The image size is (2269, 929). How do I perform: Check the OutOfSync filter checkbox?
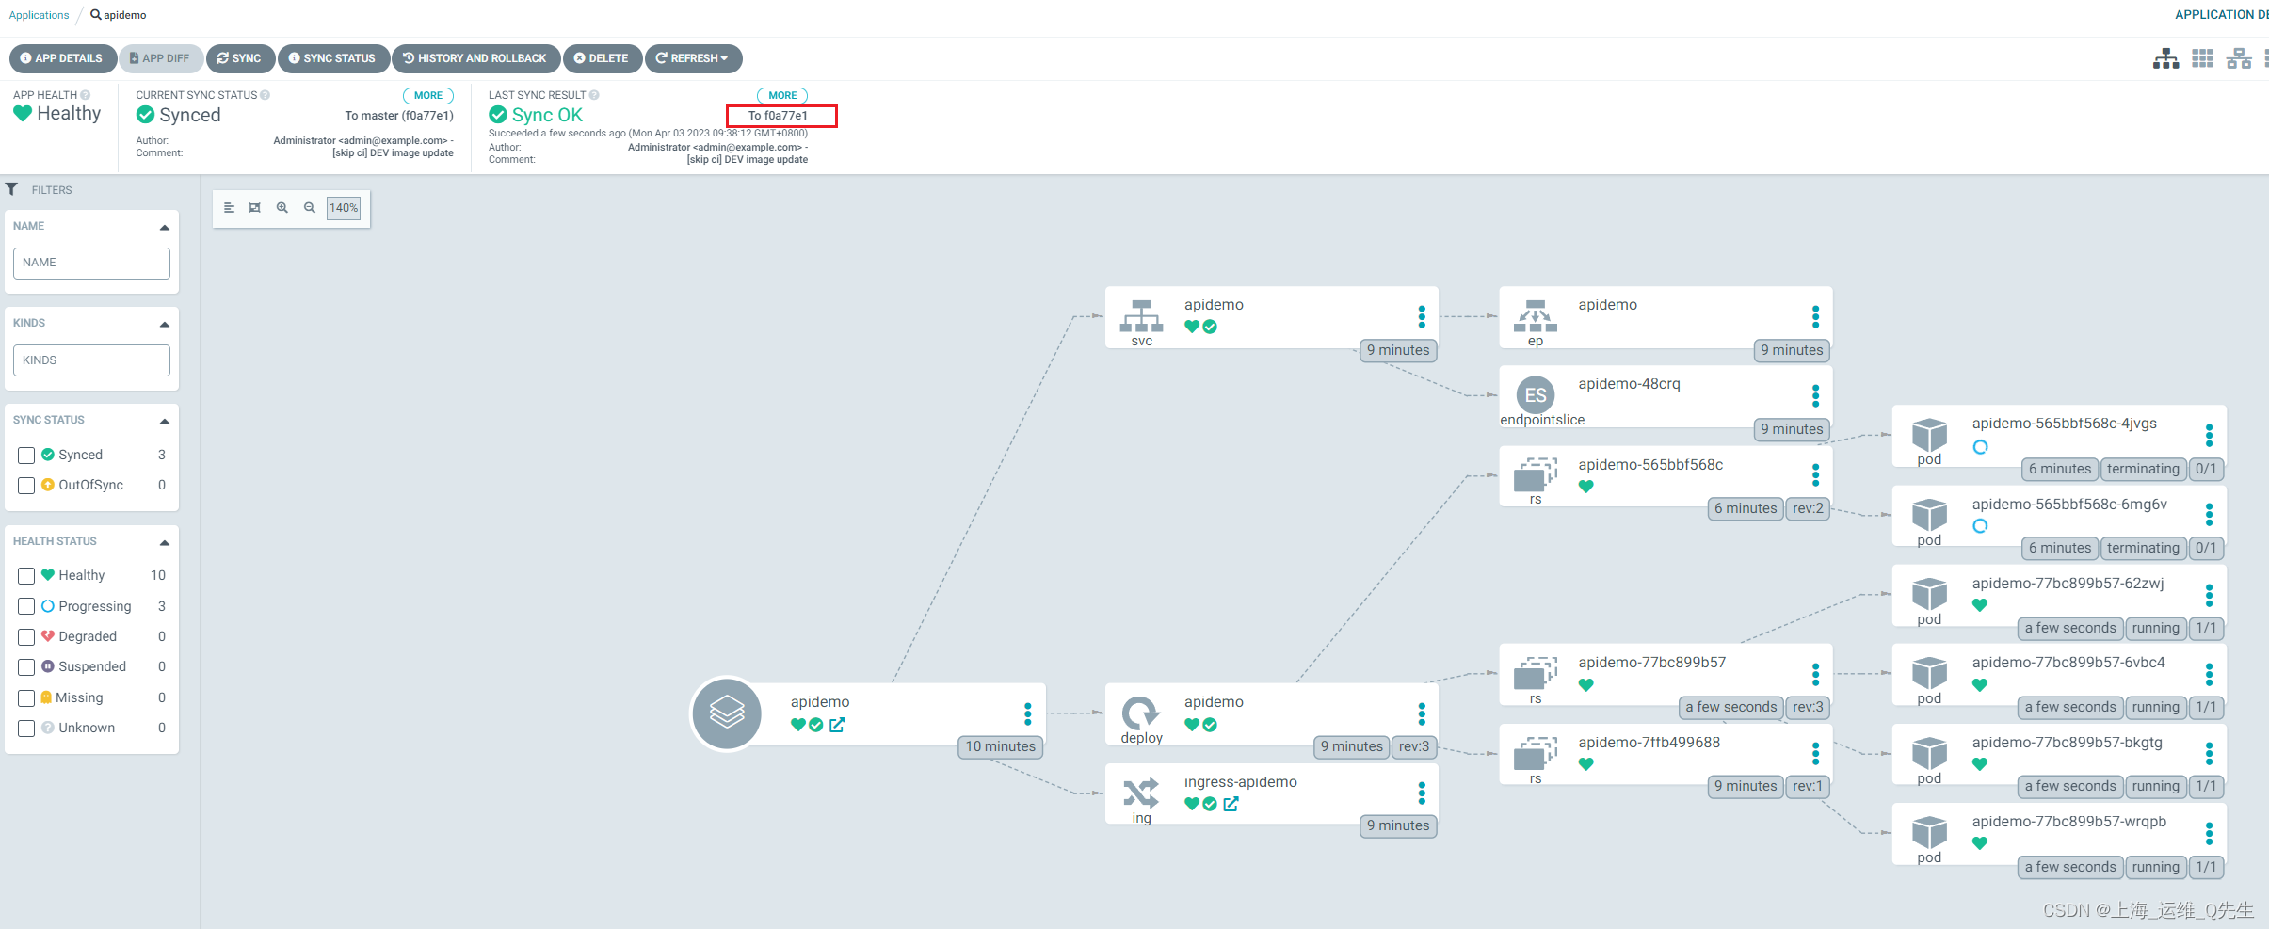[26, 486]
